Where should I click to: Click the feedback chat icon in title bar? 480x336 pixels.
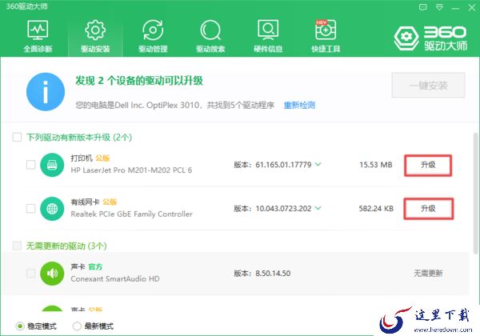pos(422,7)
